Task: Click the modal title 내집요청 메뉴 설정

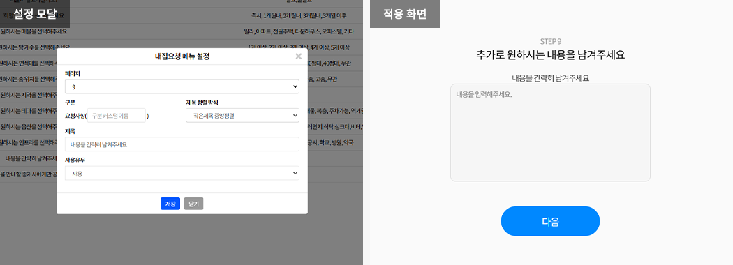Action: 182,56
